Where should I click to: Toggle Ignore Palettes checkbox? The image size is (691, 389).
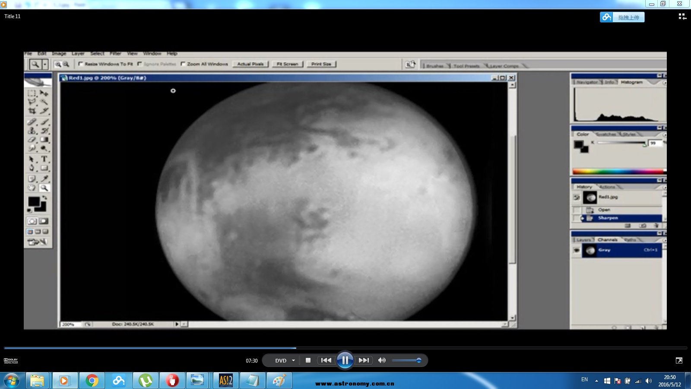pyautogui.click(x=139, y=64)
